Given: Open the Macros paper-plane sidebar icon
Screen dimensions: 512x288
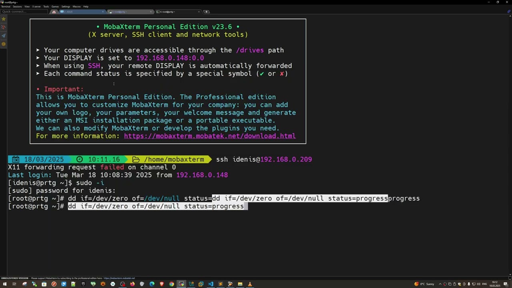Looking at the screenshot, I should point(4,36).
